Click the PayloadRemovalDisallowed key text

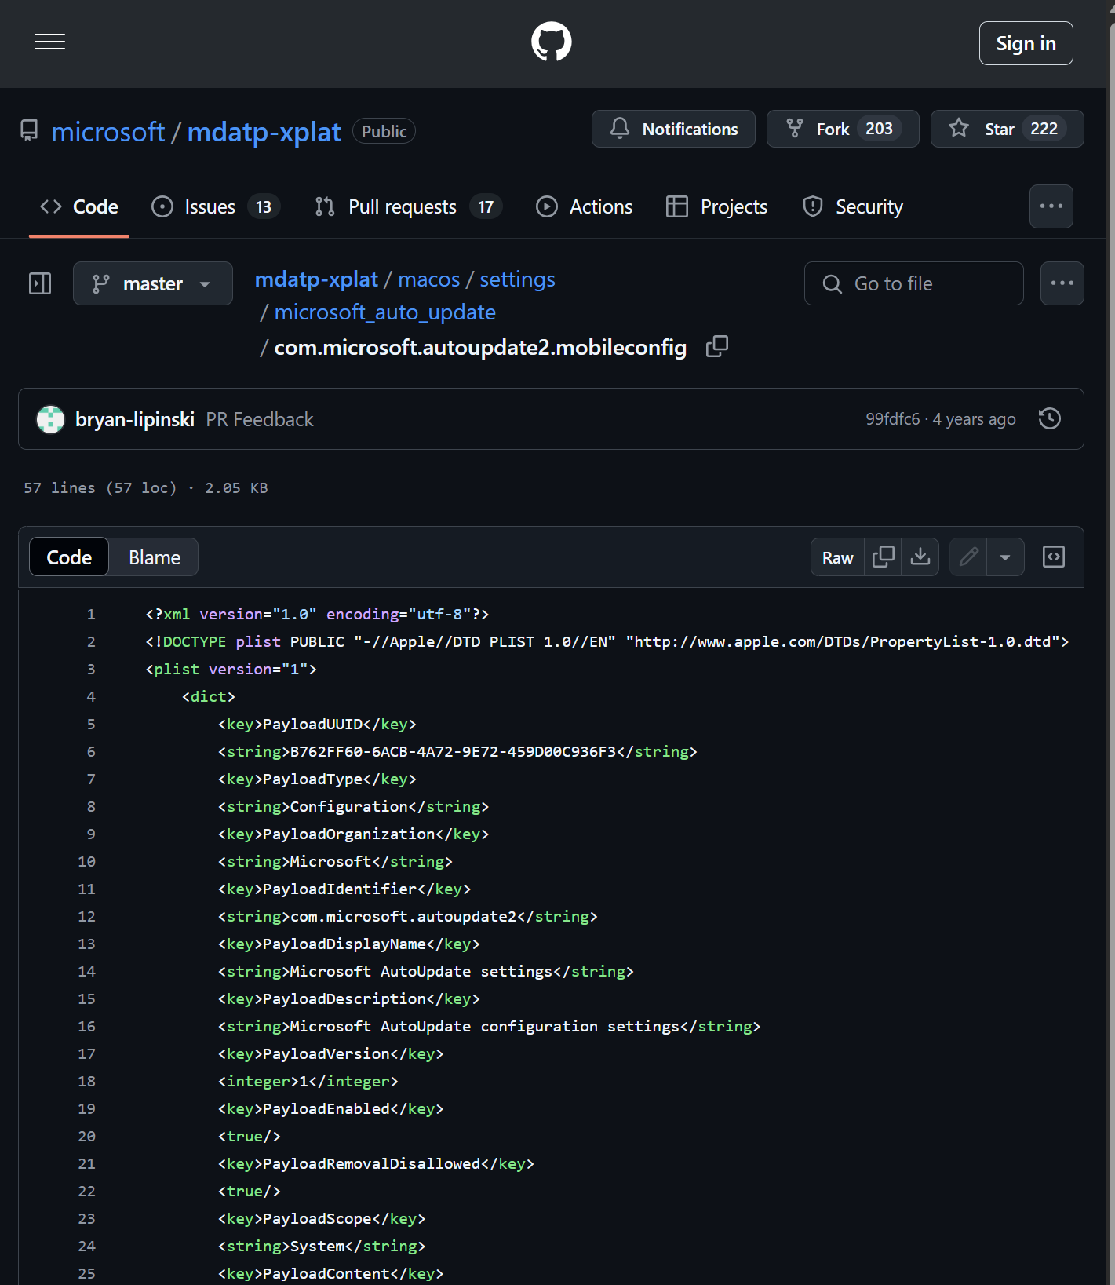tap(372, 1164)
